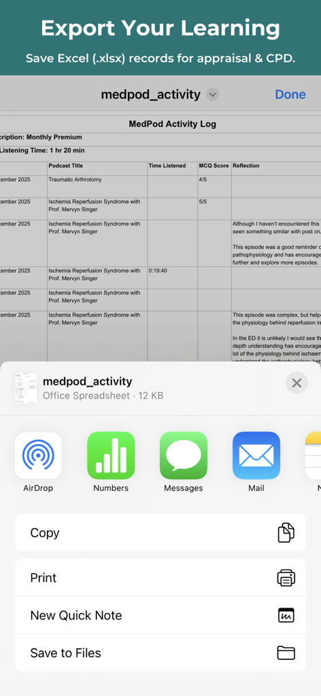Select the Traumatic Arthrotomy cell
The image size is (321, 696).
pyautogui.click(x=98, y=186)
